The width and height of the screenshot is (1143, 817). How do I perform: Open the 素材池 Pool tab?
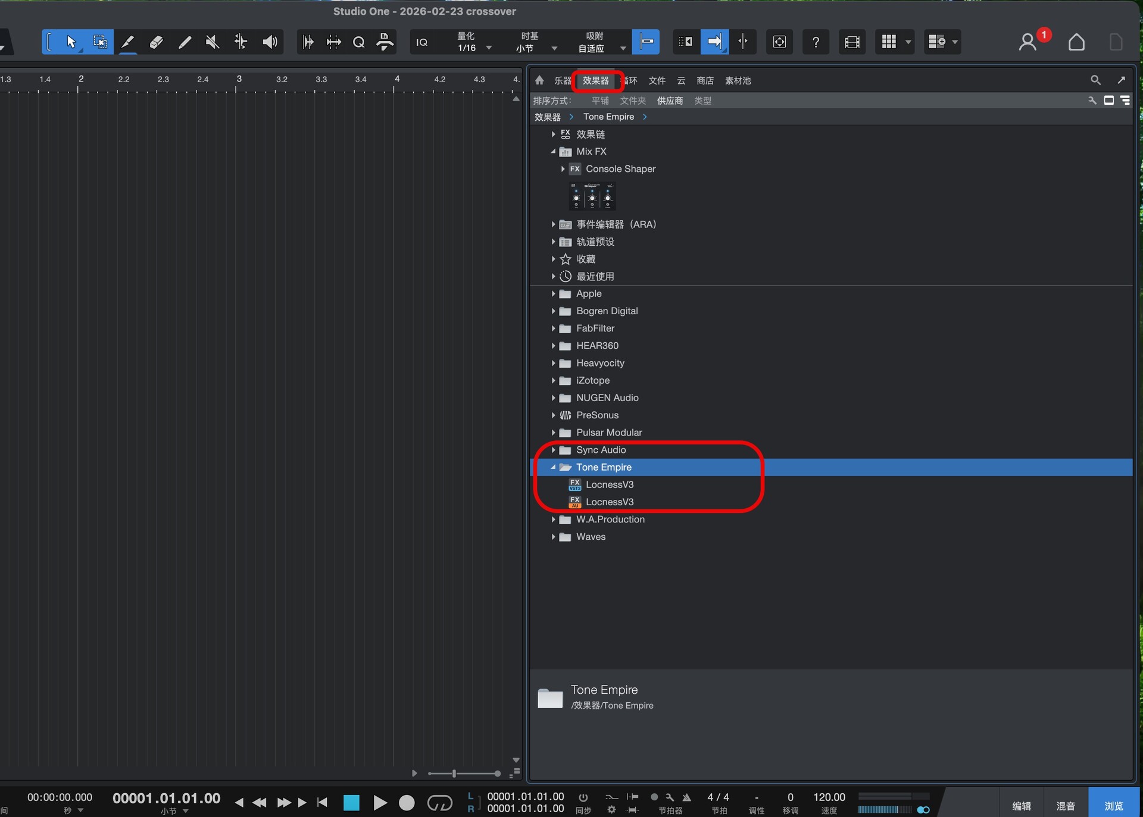tap(738, 80)
